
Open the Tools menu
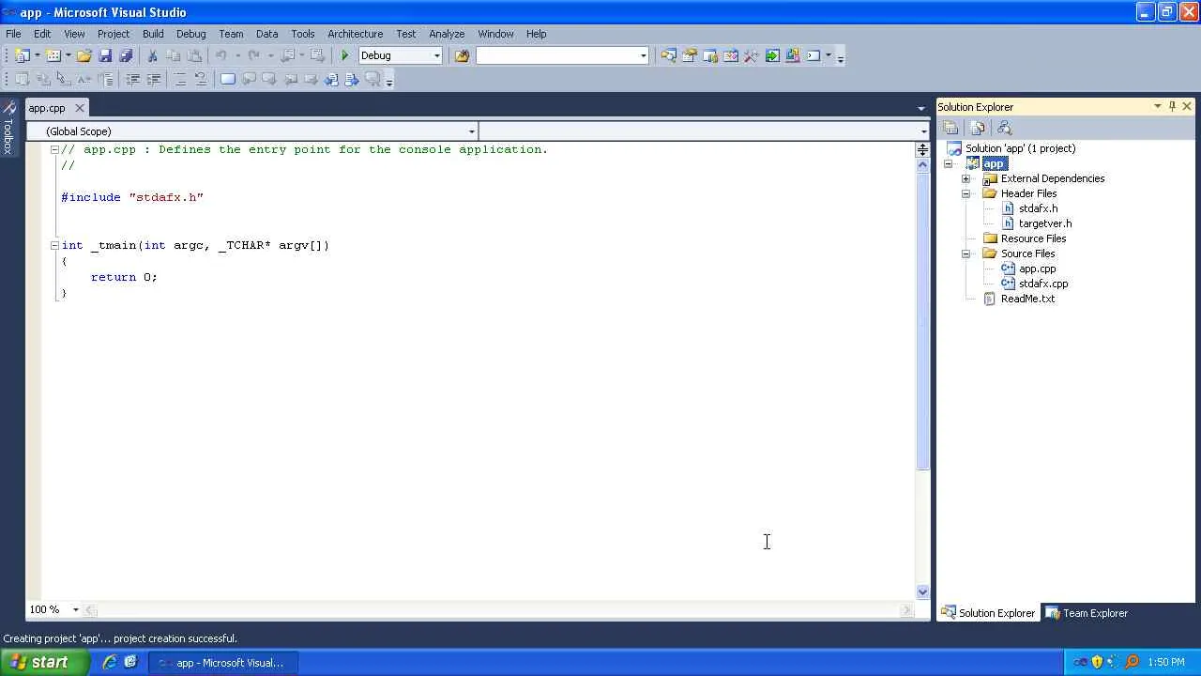(302, 34)
